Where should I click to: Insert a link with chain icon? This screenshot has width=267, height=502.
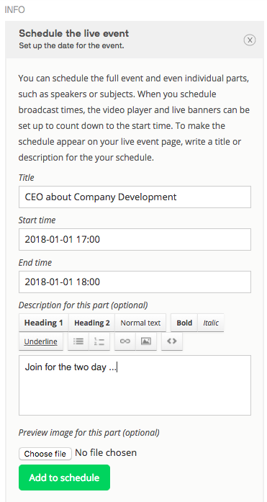pyautogui.click(x=125, y=341)
